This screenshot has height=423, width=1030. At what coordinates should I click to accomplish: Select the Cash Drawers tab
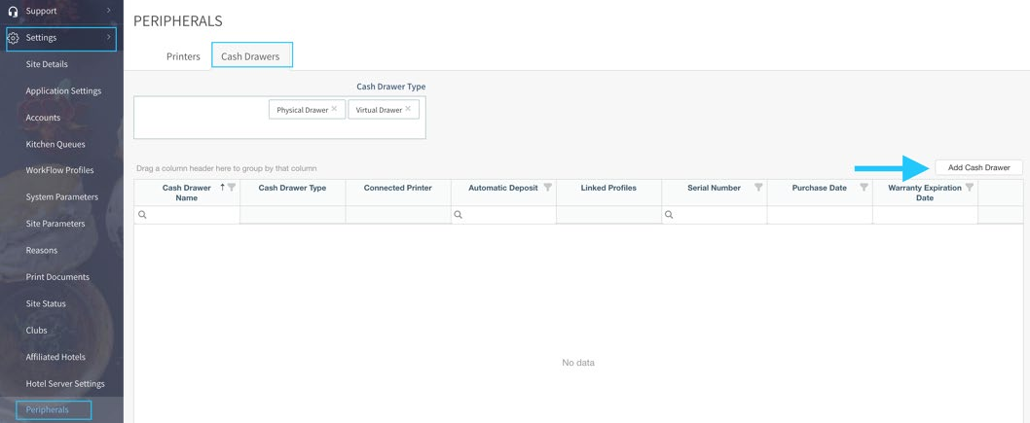[250, 56]
